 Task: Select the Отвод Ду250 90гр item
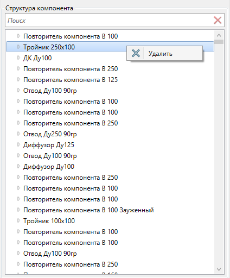[50, 134]
